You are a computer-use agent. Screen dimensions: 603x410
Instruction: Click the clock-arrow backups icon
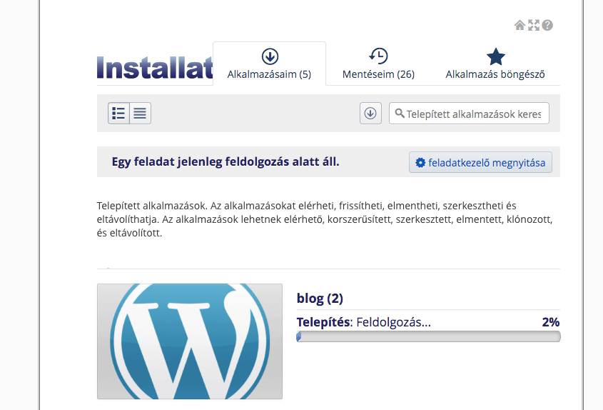[x=378, y=56]
